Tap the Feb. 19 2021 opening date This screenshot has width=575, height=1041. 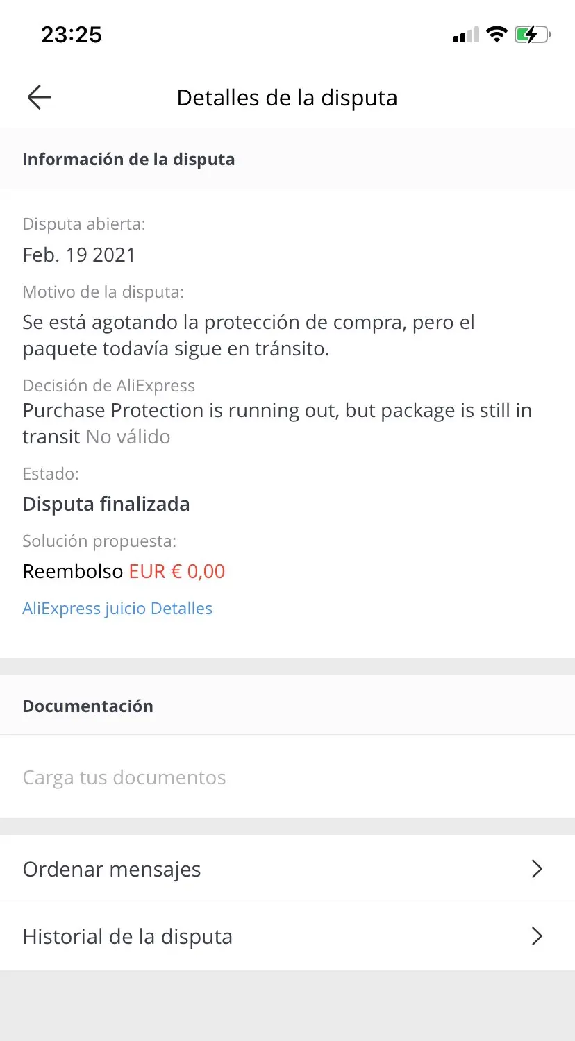(x=79, y=255)
